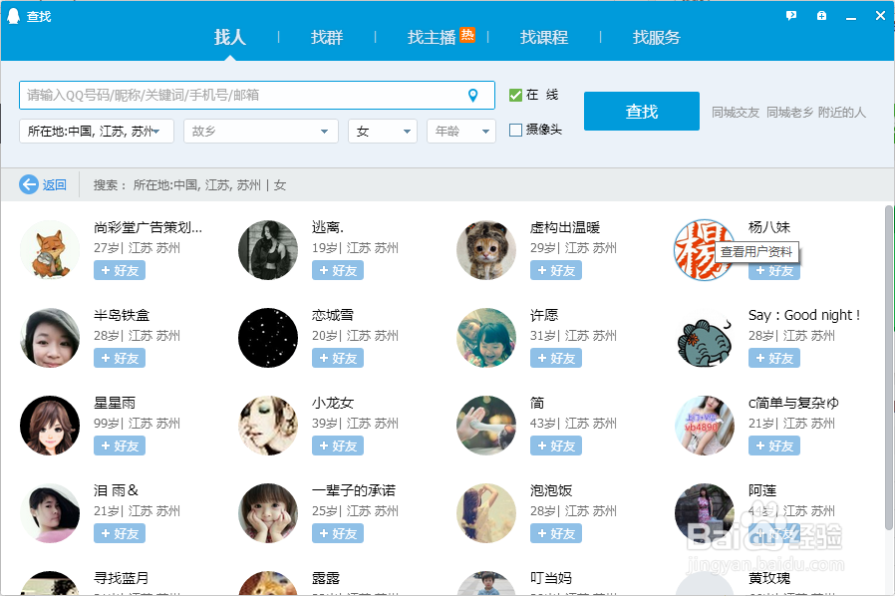This screenshot has width=895, height=596.
Task: Minimize the 查找 window
Action: tap(851, 17)
